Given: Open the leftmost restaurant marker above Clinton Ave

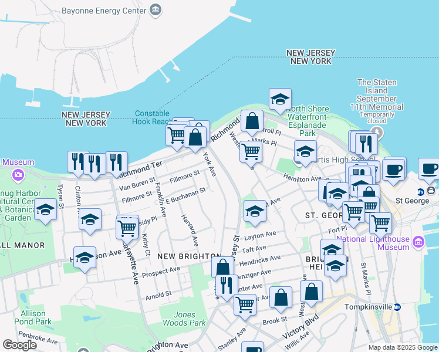Looking at the screenshot, I should click(x=77, y=163).
